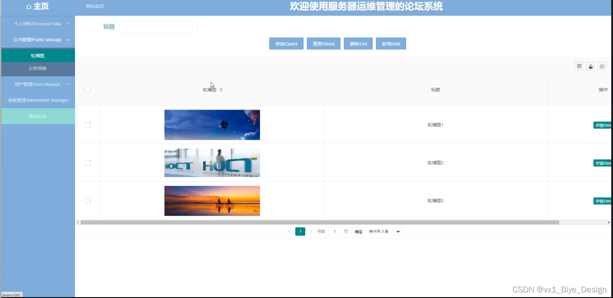Open the HOCT office thumbnail

212,163
